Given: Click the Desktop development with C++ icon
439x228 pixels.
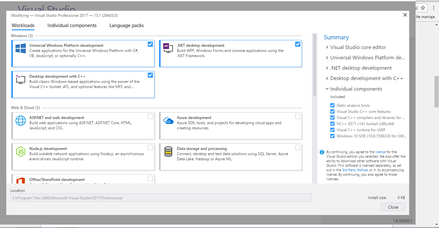Looking at the screenshot, I should (x=21, y=79).
